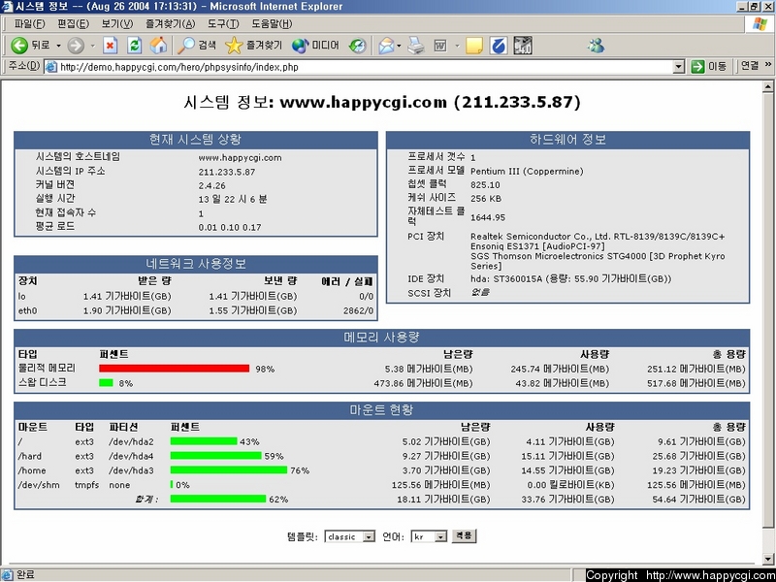Open the 언어 kr language dropdown
Image resolution: width=776 pixels, height=582 pixels.
[x=429, y=536]
